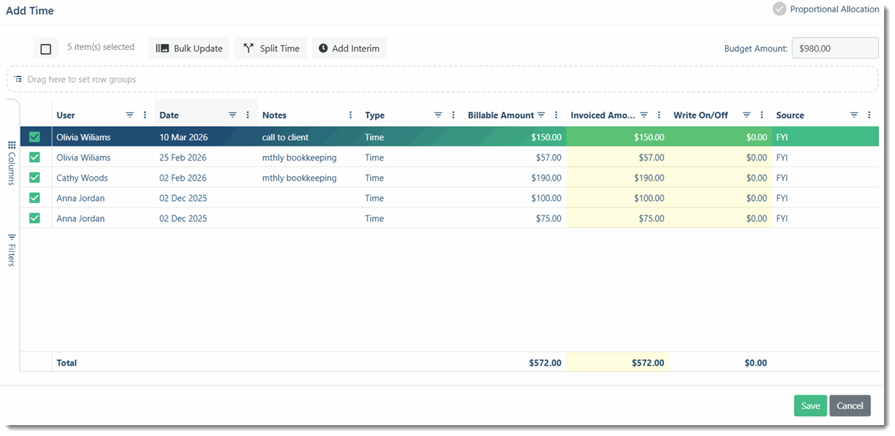The height and width of the screenshot is (436, 895).
Task: Click the Add Interim button
Action: tap(349, 49)
